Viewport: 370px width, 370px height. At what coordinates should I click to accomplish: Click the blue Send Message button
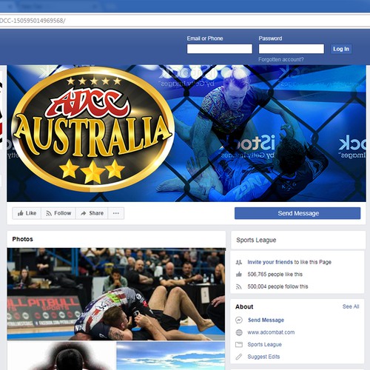297,213
